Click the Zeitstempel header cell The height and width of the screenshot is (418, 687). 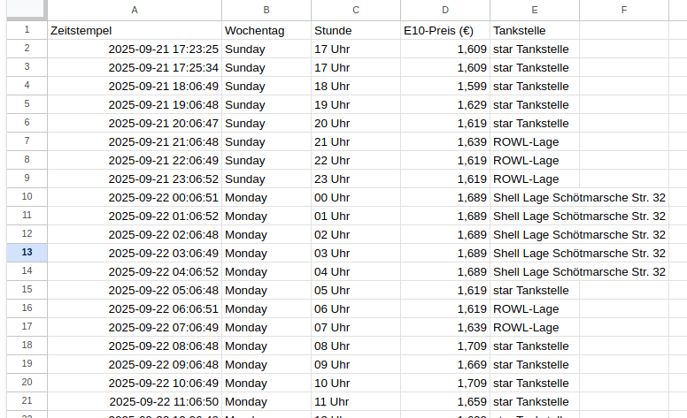click(134, 30)
